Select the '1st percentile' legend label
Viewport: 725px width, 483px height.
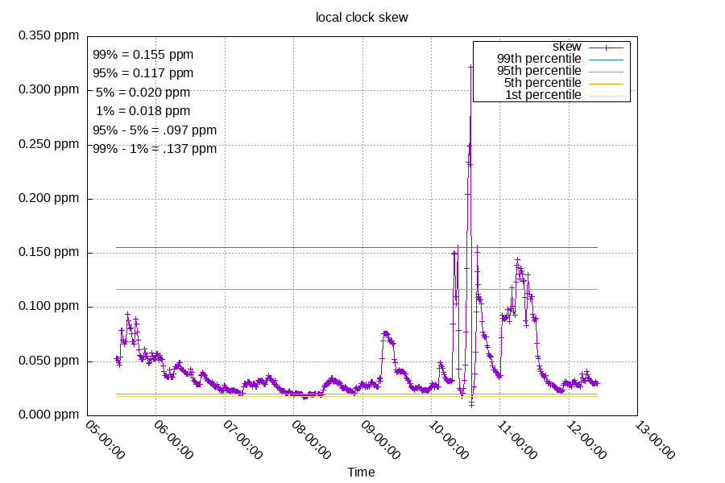[543, 95]
